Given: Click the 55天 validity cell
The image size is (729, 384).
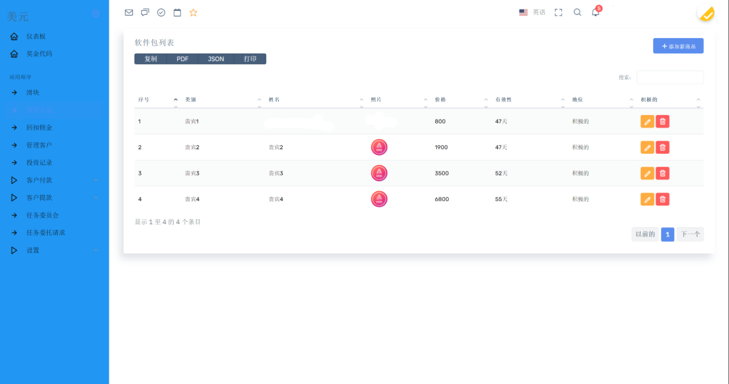Looking at the screenshot, I should [501, 199].
